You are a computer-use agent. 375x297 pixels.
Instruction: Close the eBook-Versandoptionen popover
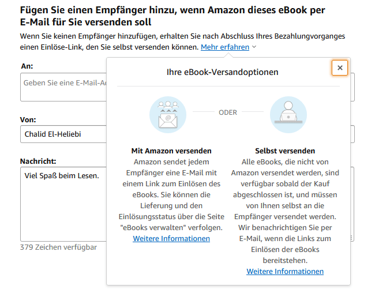click(x=340, y=68)
